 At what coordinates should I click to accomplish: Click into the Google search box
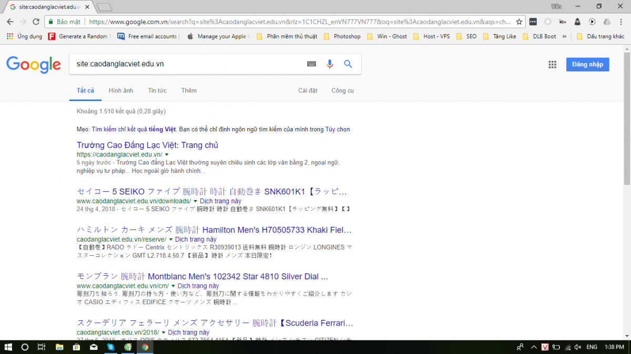[x=189, y=64]
